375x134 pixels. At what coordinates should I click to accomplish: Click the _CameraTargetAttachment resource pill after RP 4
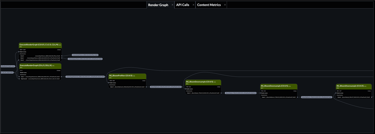coord(85,77)
